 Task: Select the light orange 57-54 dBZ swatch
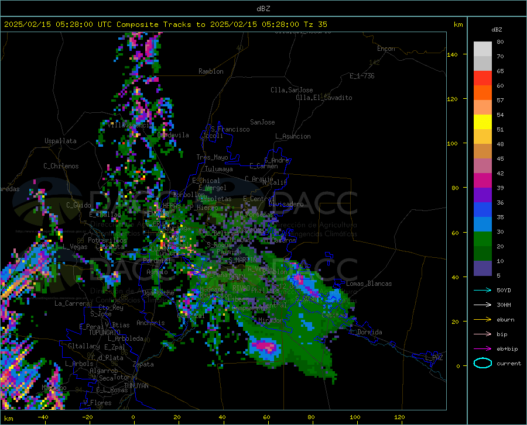(x=482, y=108)
